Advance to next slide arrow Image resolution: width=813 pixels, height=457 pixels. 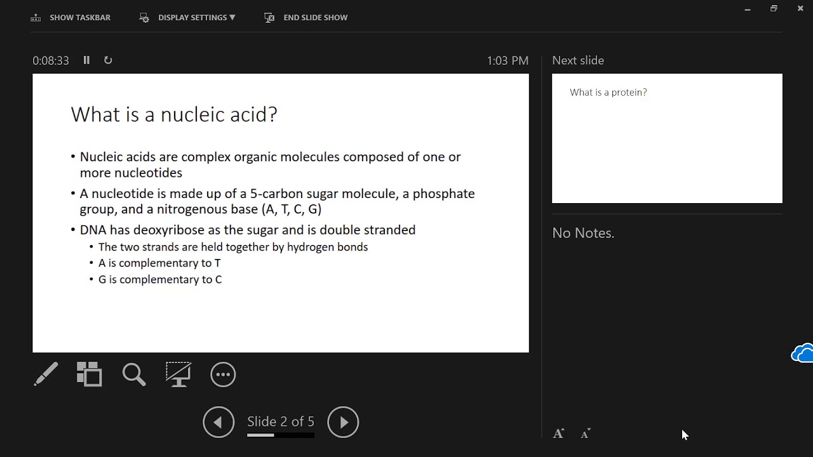click(343, 422)
